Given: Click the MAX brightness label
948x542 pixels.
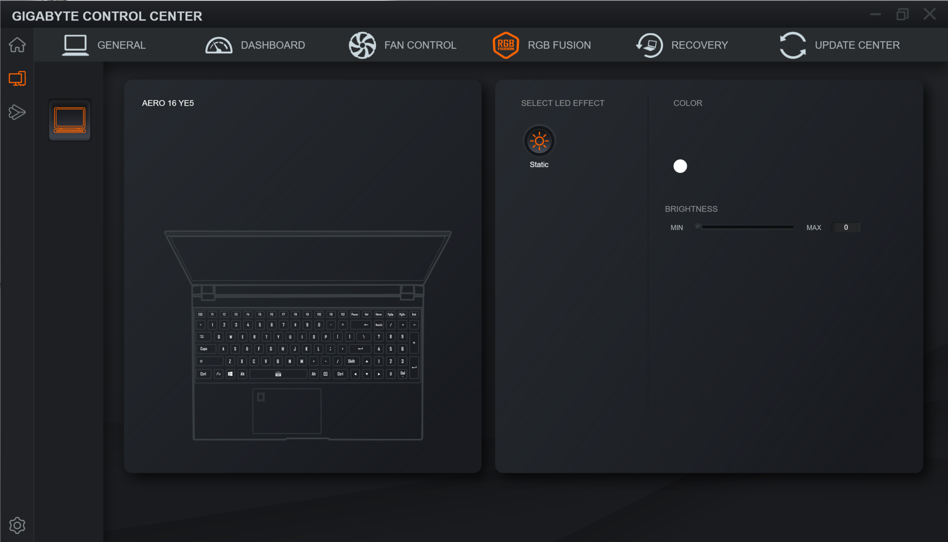Looking at the screenshot, I should (813, 228).
